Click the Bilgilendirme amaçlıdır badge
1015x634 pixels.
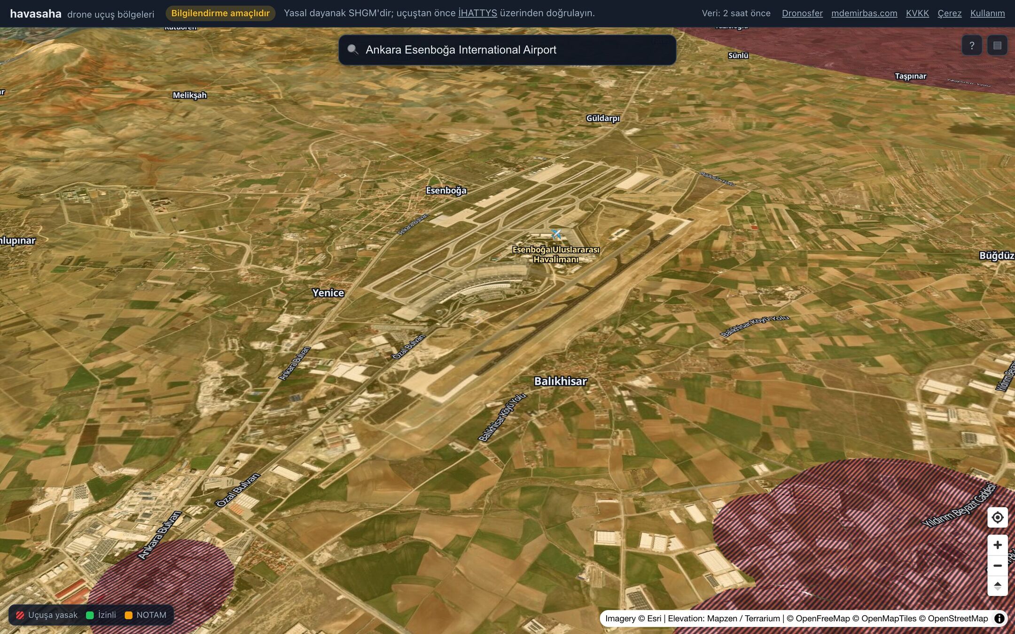click(x=220, y=13)
